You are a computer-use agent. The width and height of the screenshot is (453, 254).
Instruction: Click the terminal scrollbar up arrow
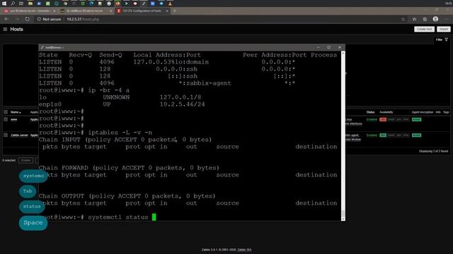[343, 53]
